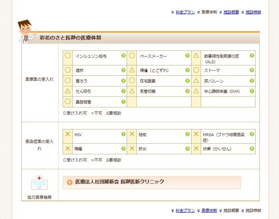Click help icon next to 肝炎

(x=188, y=148)
